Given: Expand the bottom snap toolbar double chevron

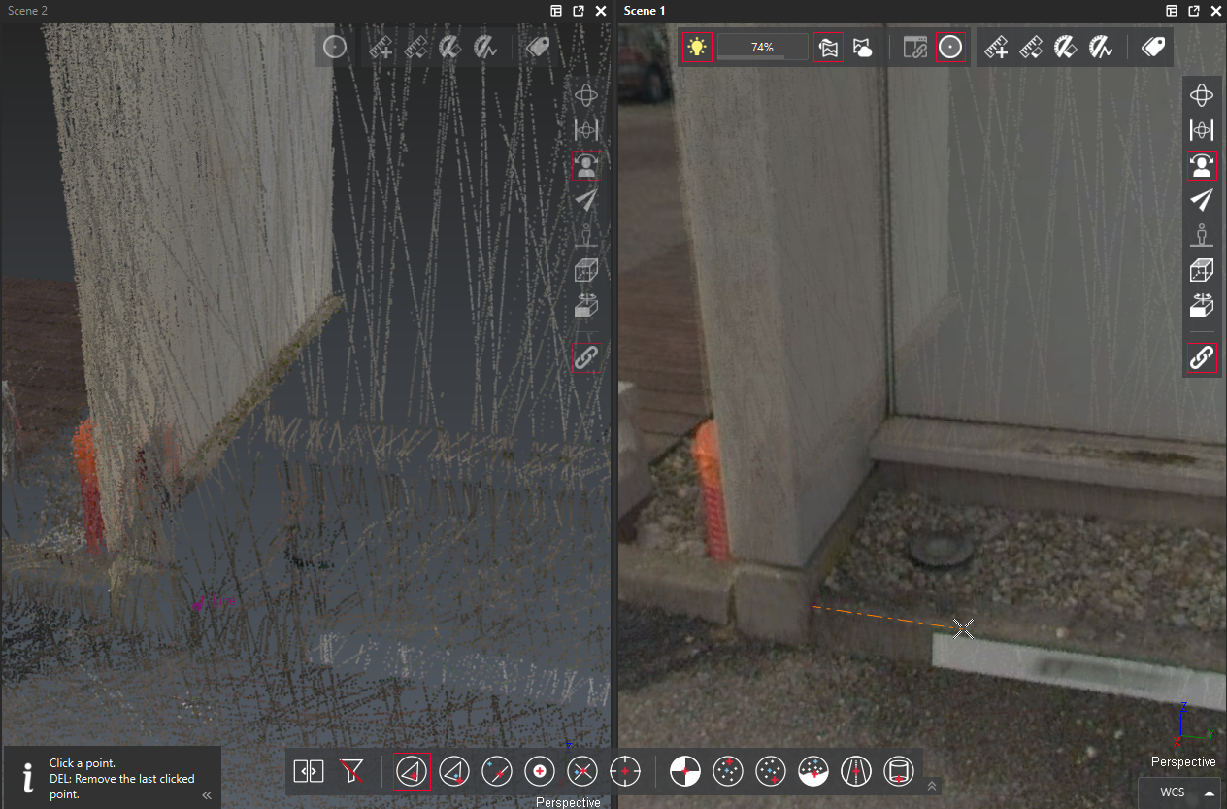Looking at the screenshot, I should pos(932,786).
